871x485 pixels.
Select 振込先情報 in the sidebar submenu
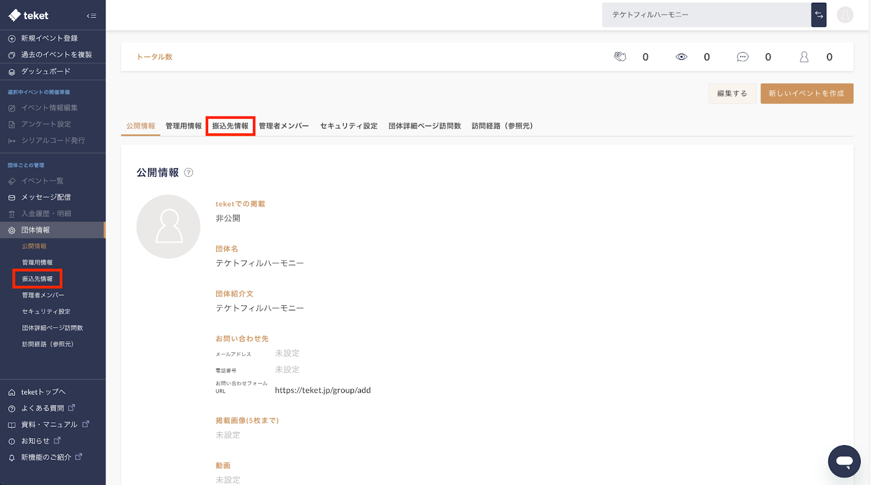pos(38,279)
